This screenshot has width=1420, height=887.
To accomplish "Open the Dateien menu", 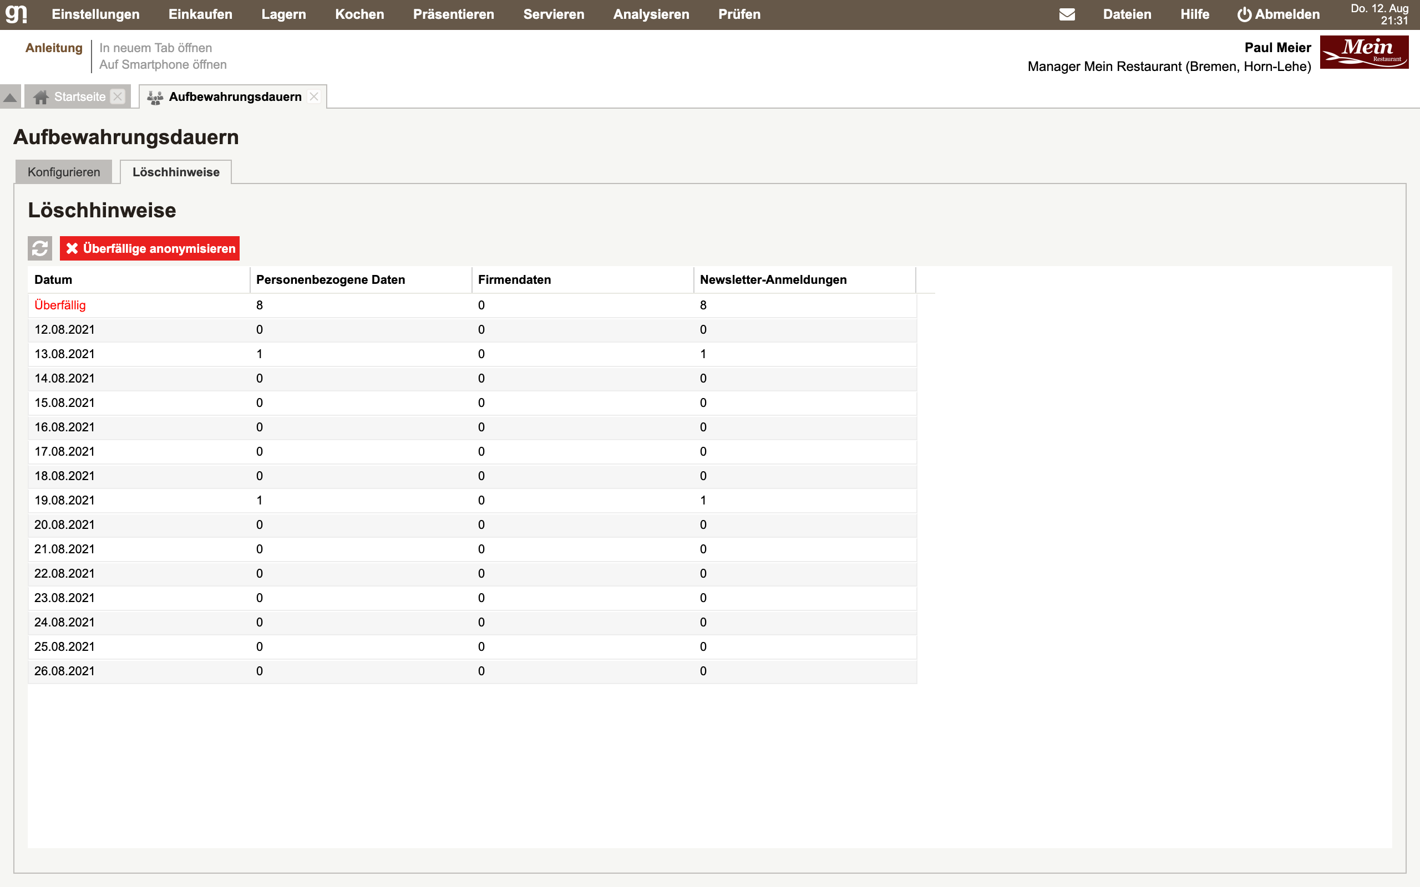I will click(1127, 14).
